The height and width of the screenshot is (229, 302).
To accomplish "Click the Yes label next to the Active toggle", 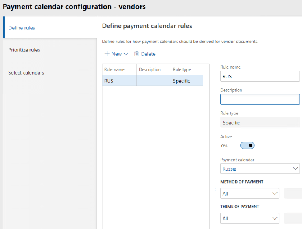I will point(224,145).
